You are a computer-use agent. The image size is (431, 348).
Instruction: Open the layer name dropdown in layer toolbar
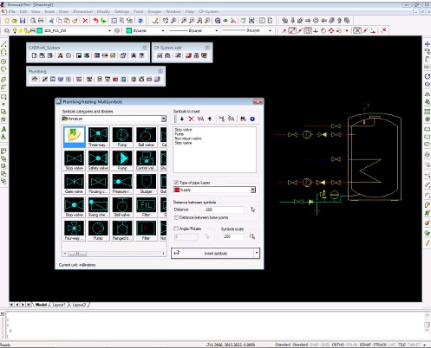(109, 30)
